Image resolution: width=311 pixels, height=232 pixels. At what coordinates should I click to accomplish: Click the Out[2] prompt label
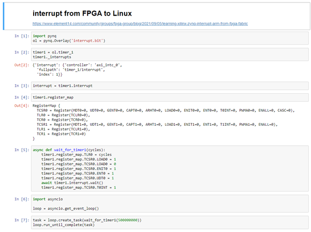tap(23, 65)
